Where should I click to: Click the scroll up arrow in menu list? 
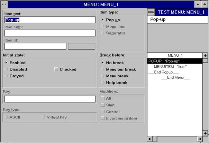pos(205,55)
